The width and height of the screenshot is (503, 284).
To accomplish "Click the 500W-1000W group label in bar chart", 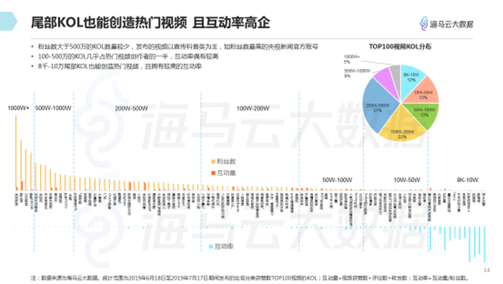I will (x=53, y=108).
